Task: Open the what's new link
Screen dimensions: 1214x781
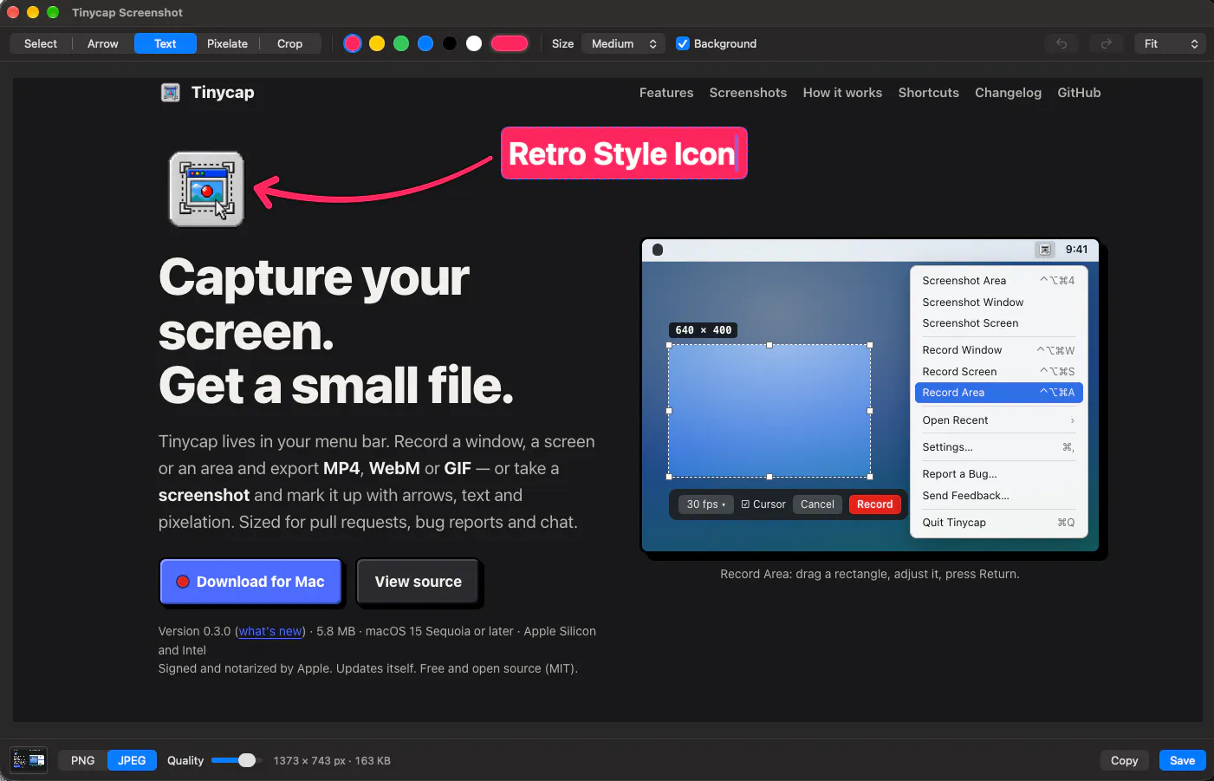Action: (x=270, y=631)
